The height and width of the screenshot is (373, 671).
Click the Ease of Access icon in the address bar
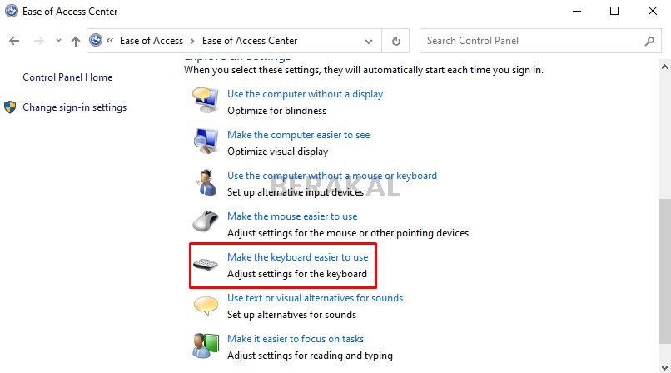click(x=96, y=40)
